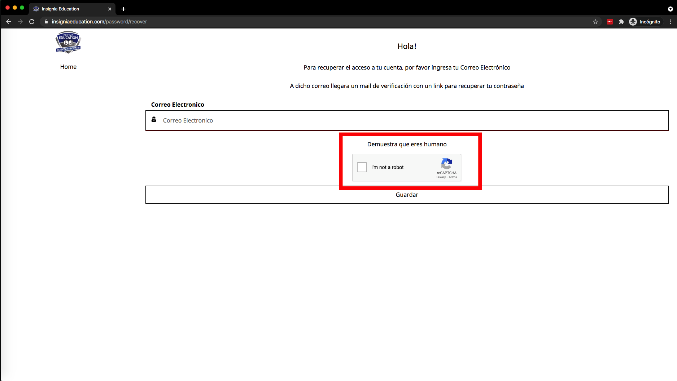Click the Insignia Education shield logo

tap(68, 42)
